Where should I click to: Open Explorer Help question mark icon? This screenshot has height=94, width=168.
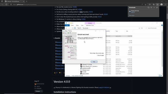click(162, 25)
